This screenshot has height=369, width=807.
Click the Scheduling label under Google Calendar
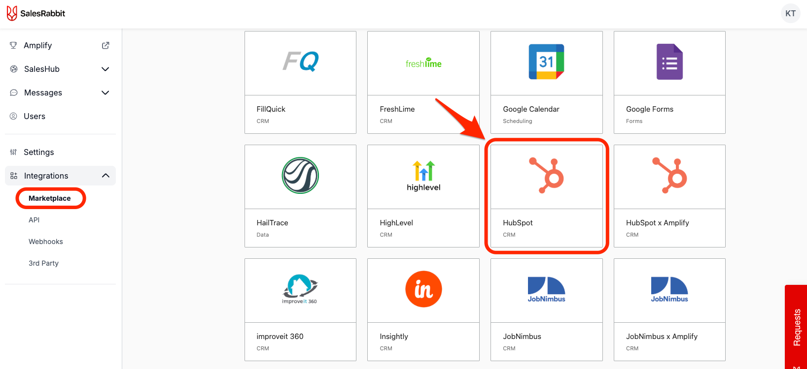tap(518, 121)
